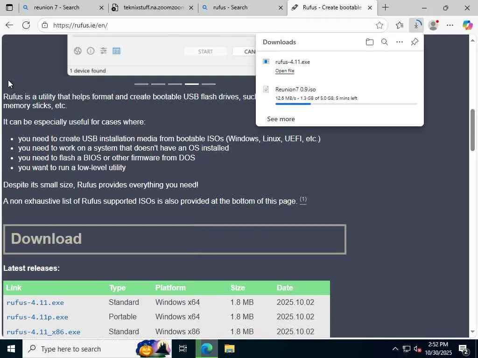Click the halloween search highlight image
Image resolution: width=478 pixels, height=358 pixels.
(x=153, y=349)
